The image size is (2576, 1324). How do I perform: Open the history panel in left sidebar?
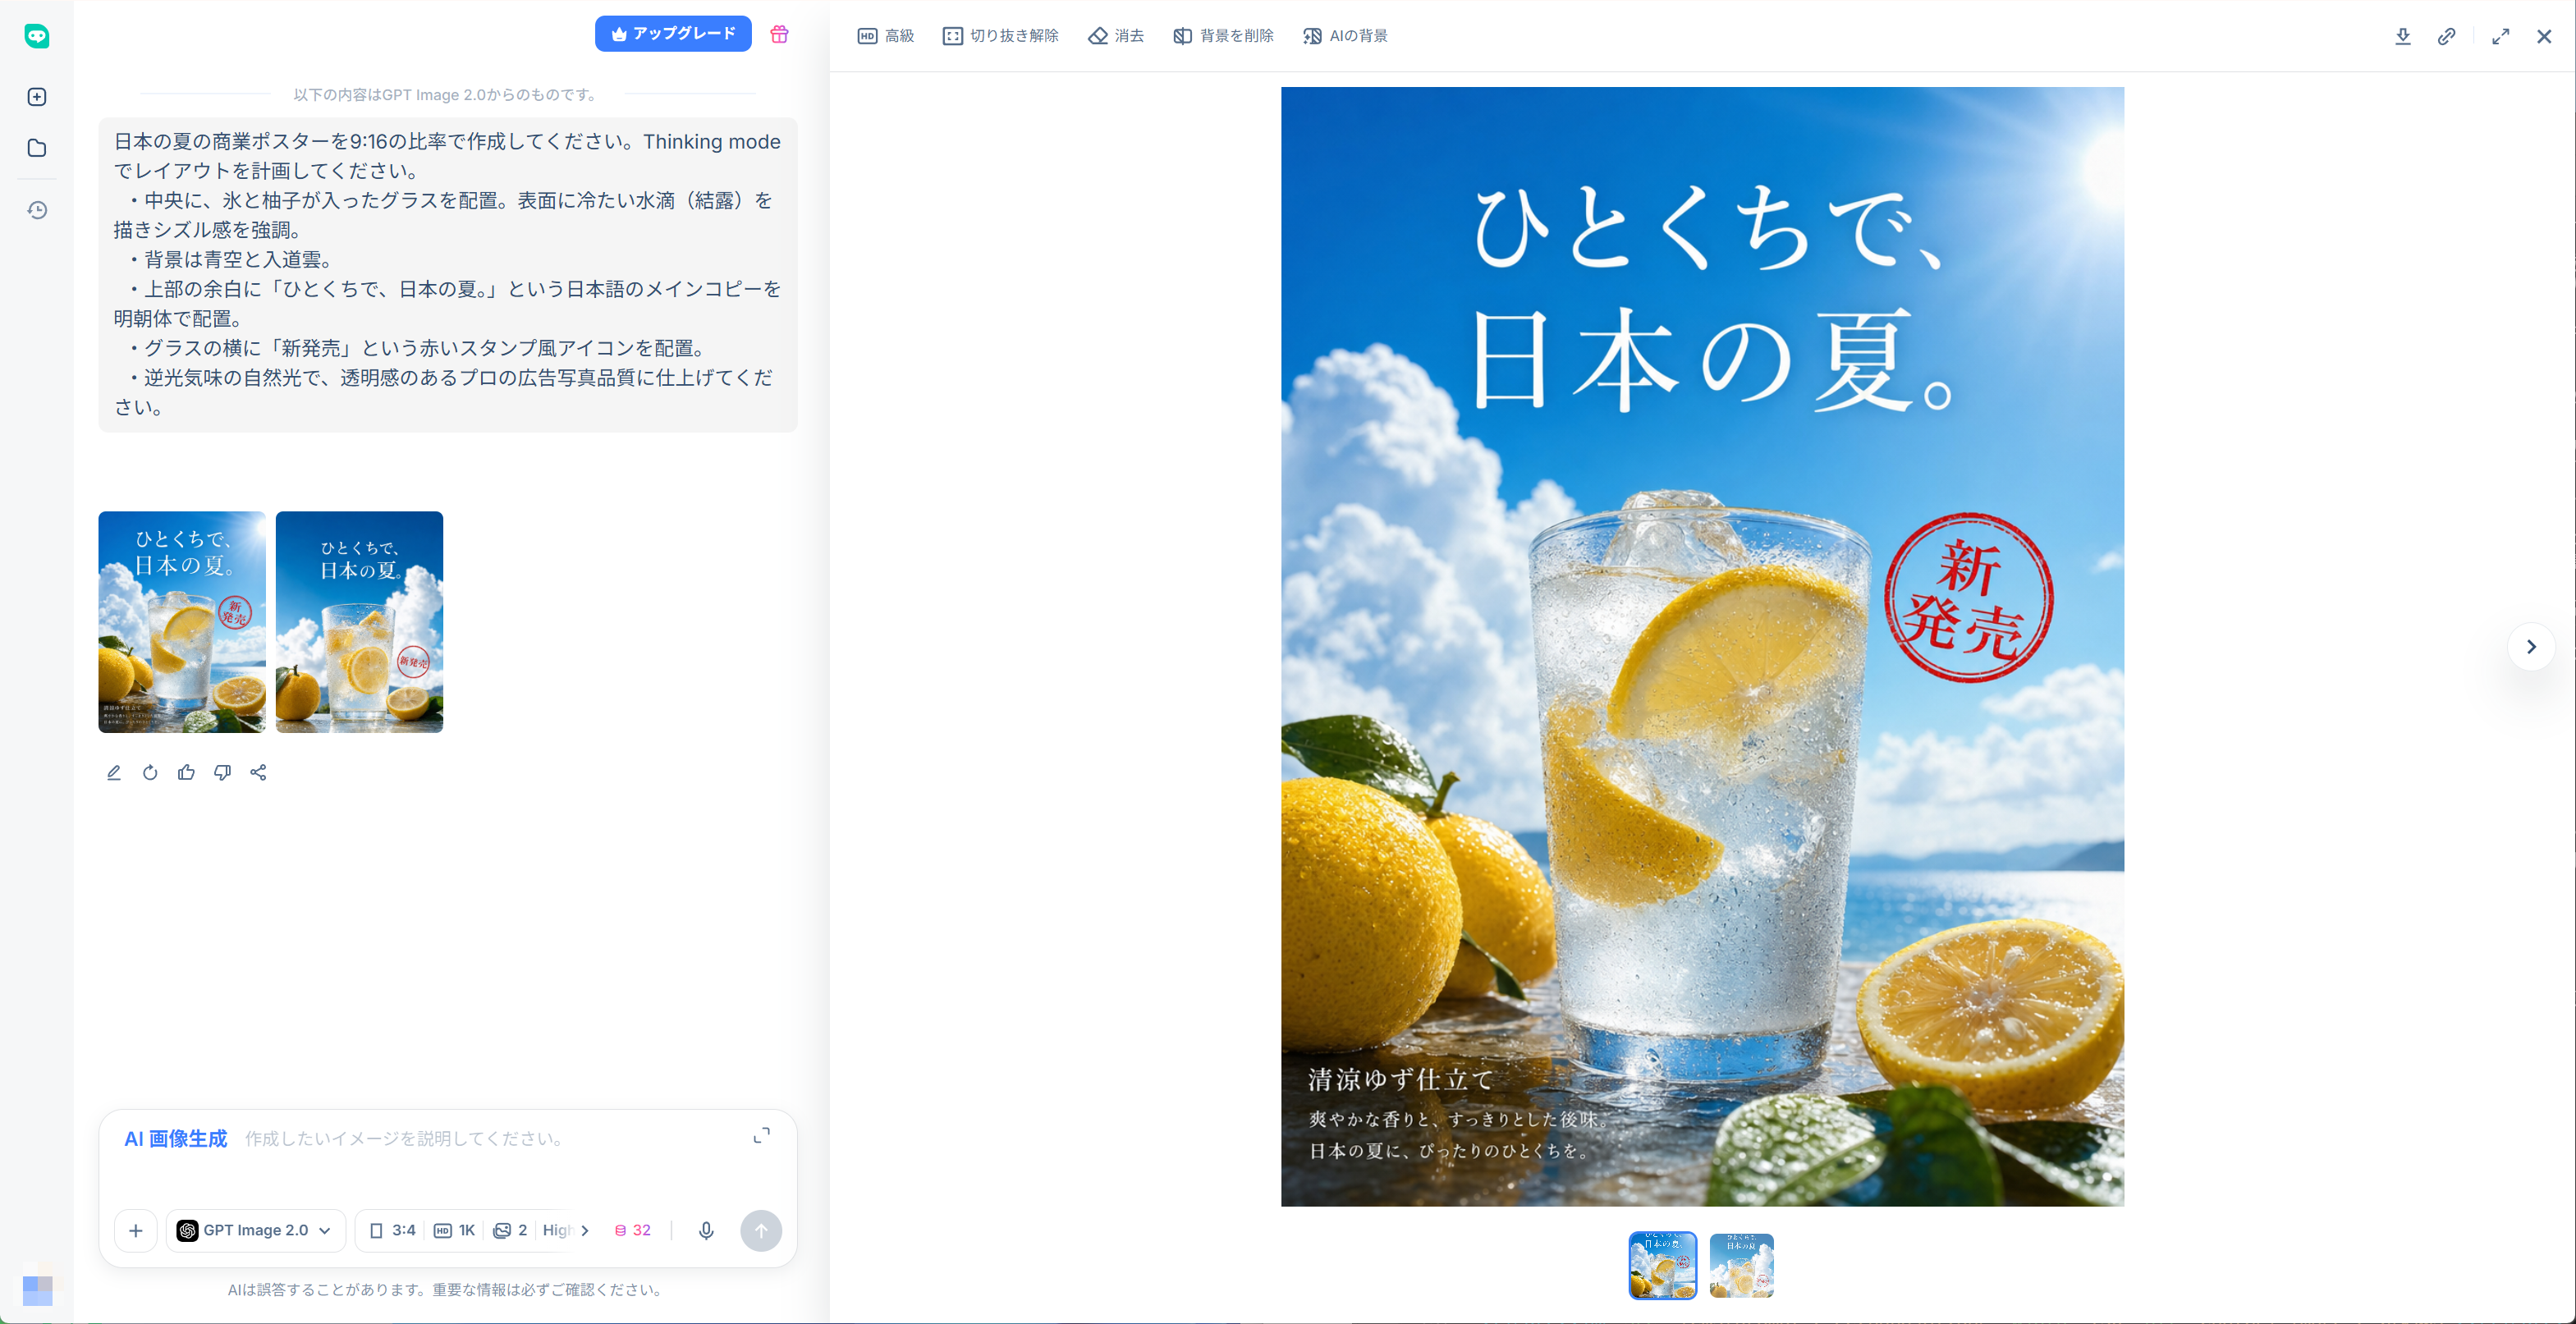pyautogui.click(x=37, y=209)
